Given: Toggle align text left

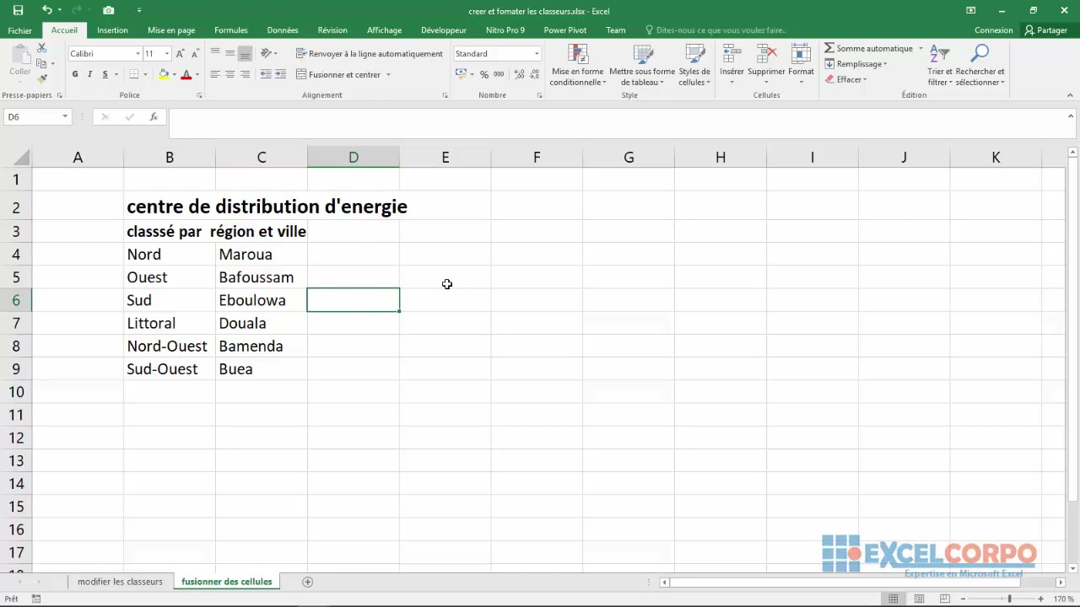Looking at the screenshot, I should click(215, 74).
